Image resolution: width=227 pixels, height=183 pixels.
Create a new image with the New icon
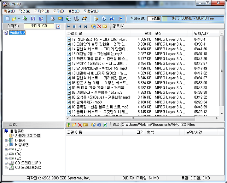point(8,19)
